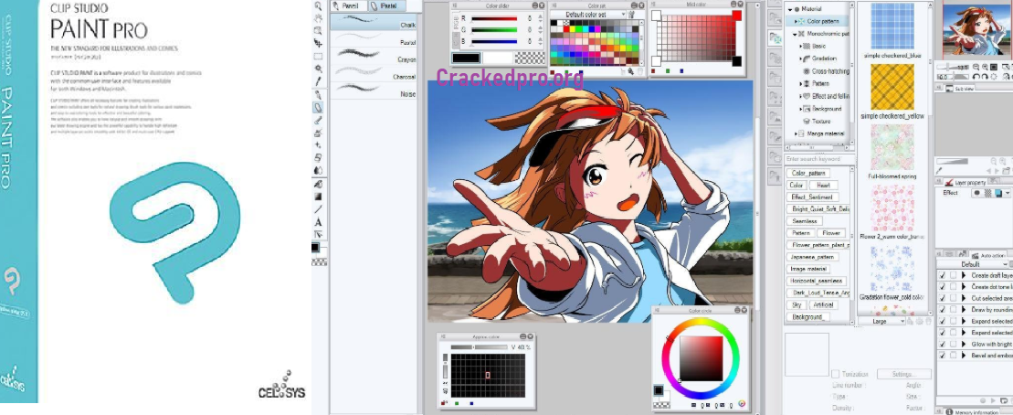Screen dimensions: 1013x415
Task: Select the Eyedropper tool
Action: tap(318, 81)
